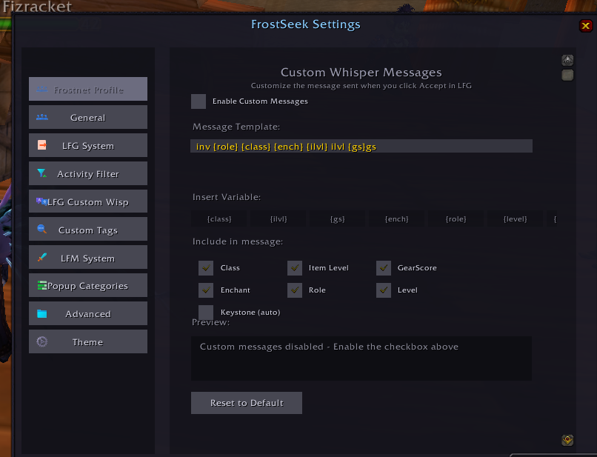Image resolution: width=597 pixels, height=457 pixels.
Task: Click the LFG Custom Wisp translate icon
Action: [41, 201]
